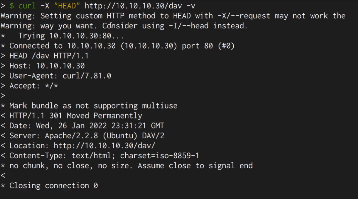Click the Server: Apache/2.2.8 header line
358x199 pixels.
[86, 136]
